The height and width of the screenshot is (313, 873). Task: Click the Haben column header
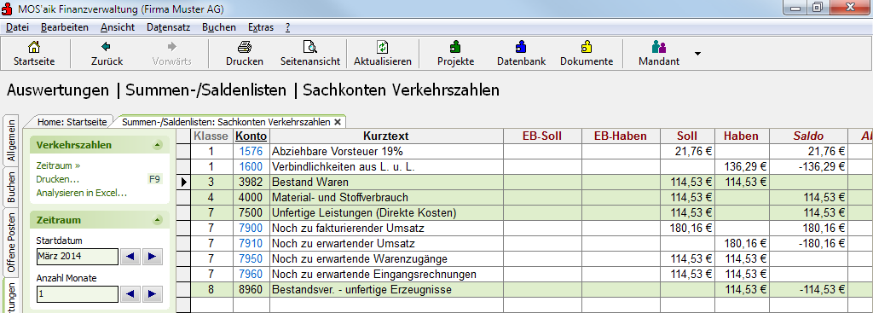click(742, 136)
